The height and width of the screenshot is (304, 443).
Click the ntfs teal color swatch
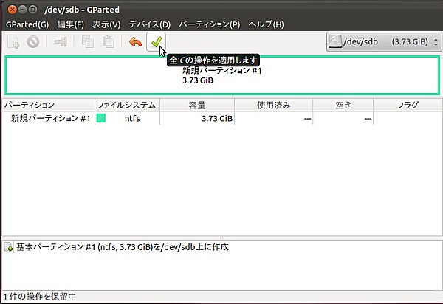point(101,118)
